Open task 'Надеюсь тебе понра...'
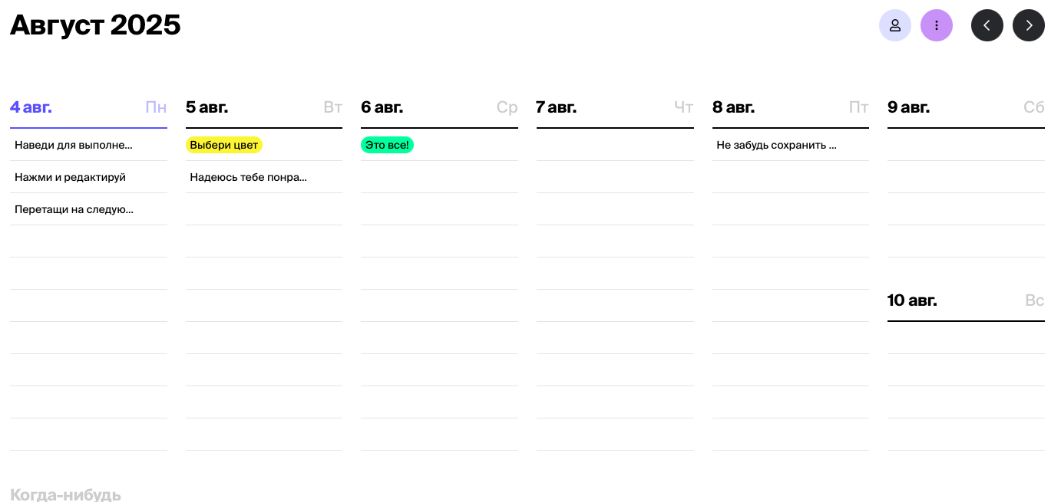The height and width of the screenshot is (502, 1061). tap(249, 177)
